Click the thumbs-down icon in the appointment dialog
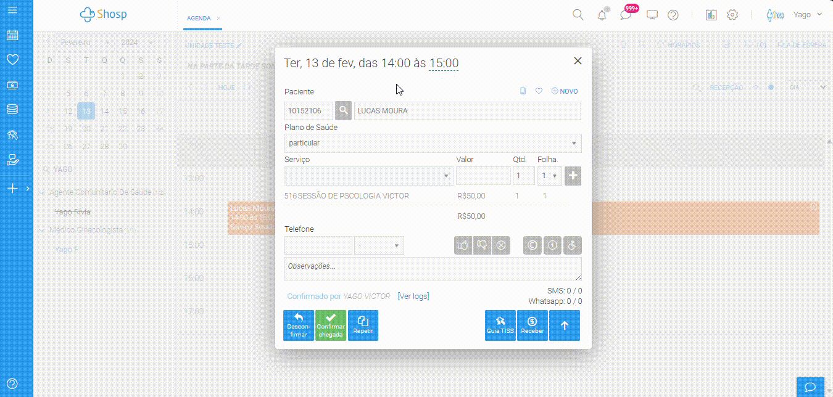833x397 pixels. (482, 245)
